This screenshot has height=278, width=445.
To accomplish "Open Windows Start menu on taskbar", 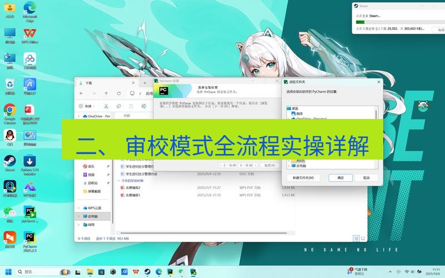I will point(8,272).
